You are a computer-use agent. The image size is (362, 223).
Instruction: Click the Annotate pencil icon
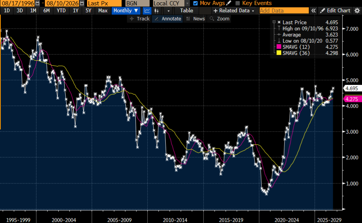(156, 19)
